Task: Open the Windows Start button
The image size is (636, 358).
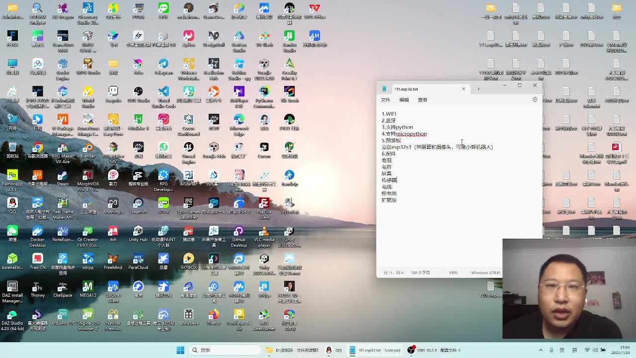Action: point(180,350)
